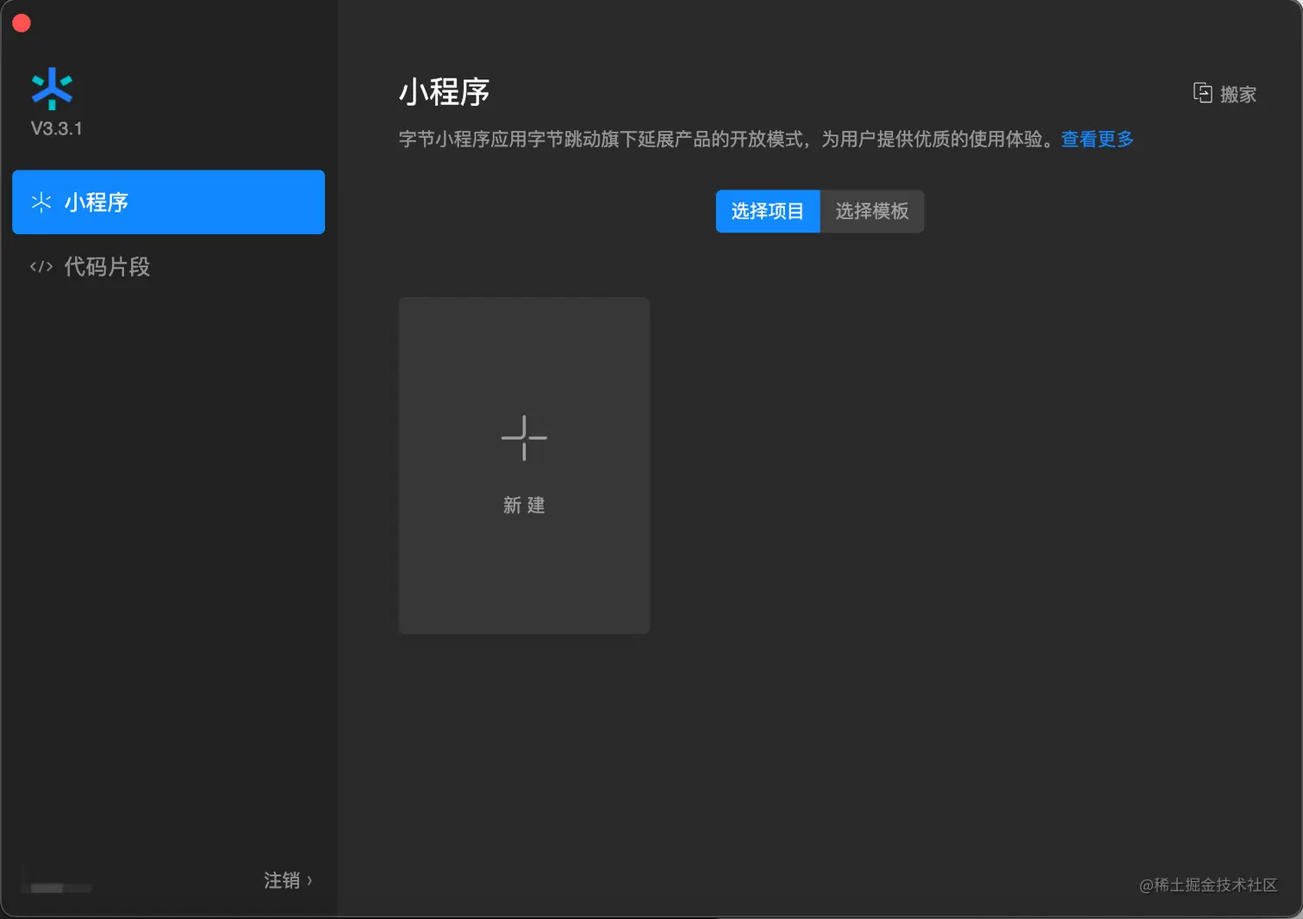Screen dimensions: 1303x919
Task: Click 注销 to sign out
Action: coord(280,880)
